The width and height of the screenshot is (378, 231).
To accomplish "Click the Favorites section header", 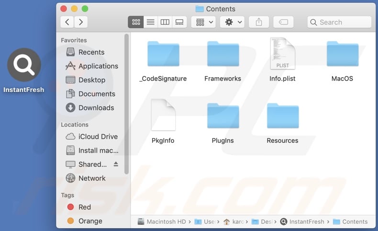I will [74, 40].
